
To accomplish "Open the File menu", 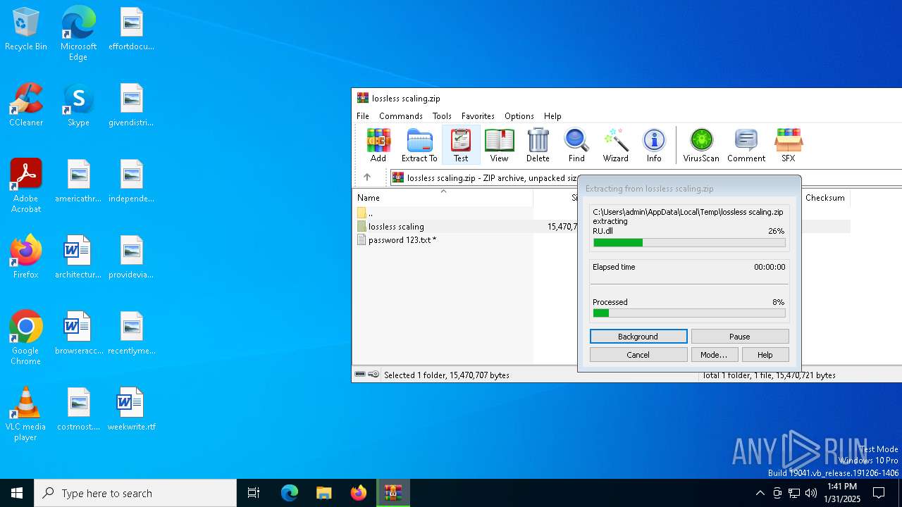I will tap(363, 116).
